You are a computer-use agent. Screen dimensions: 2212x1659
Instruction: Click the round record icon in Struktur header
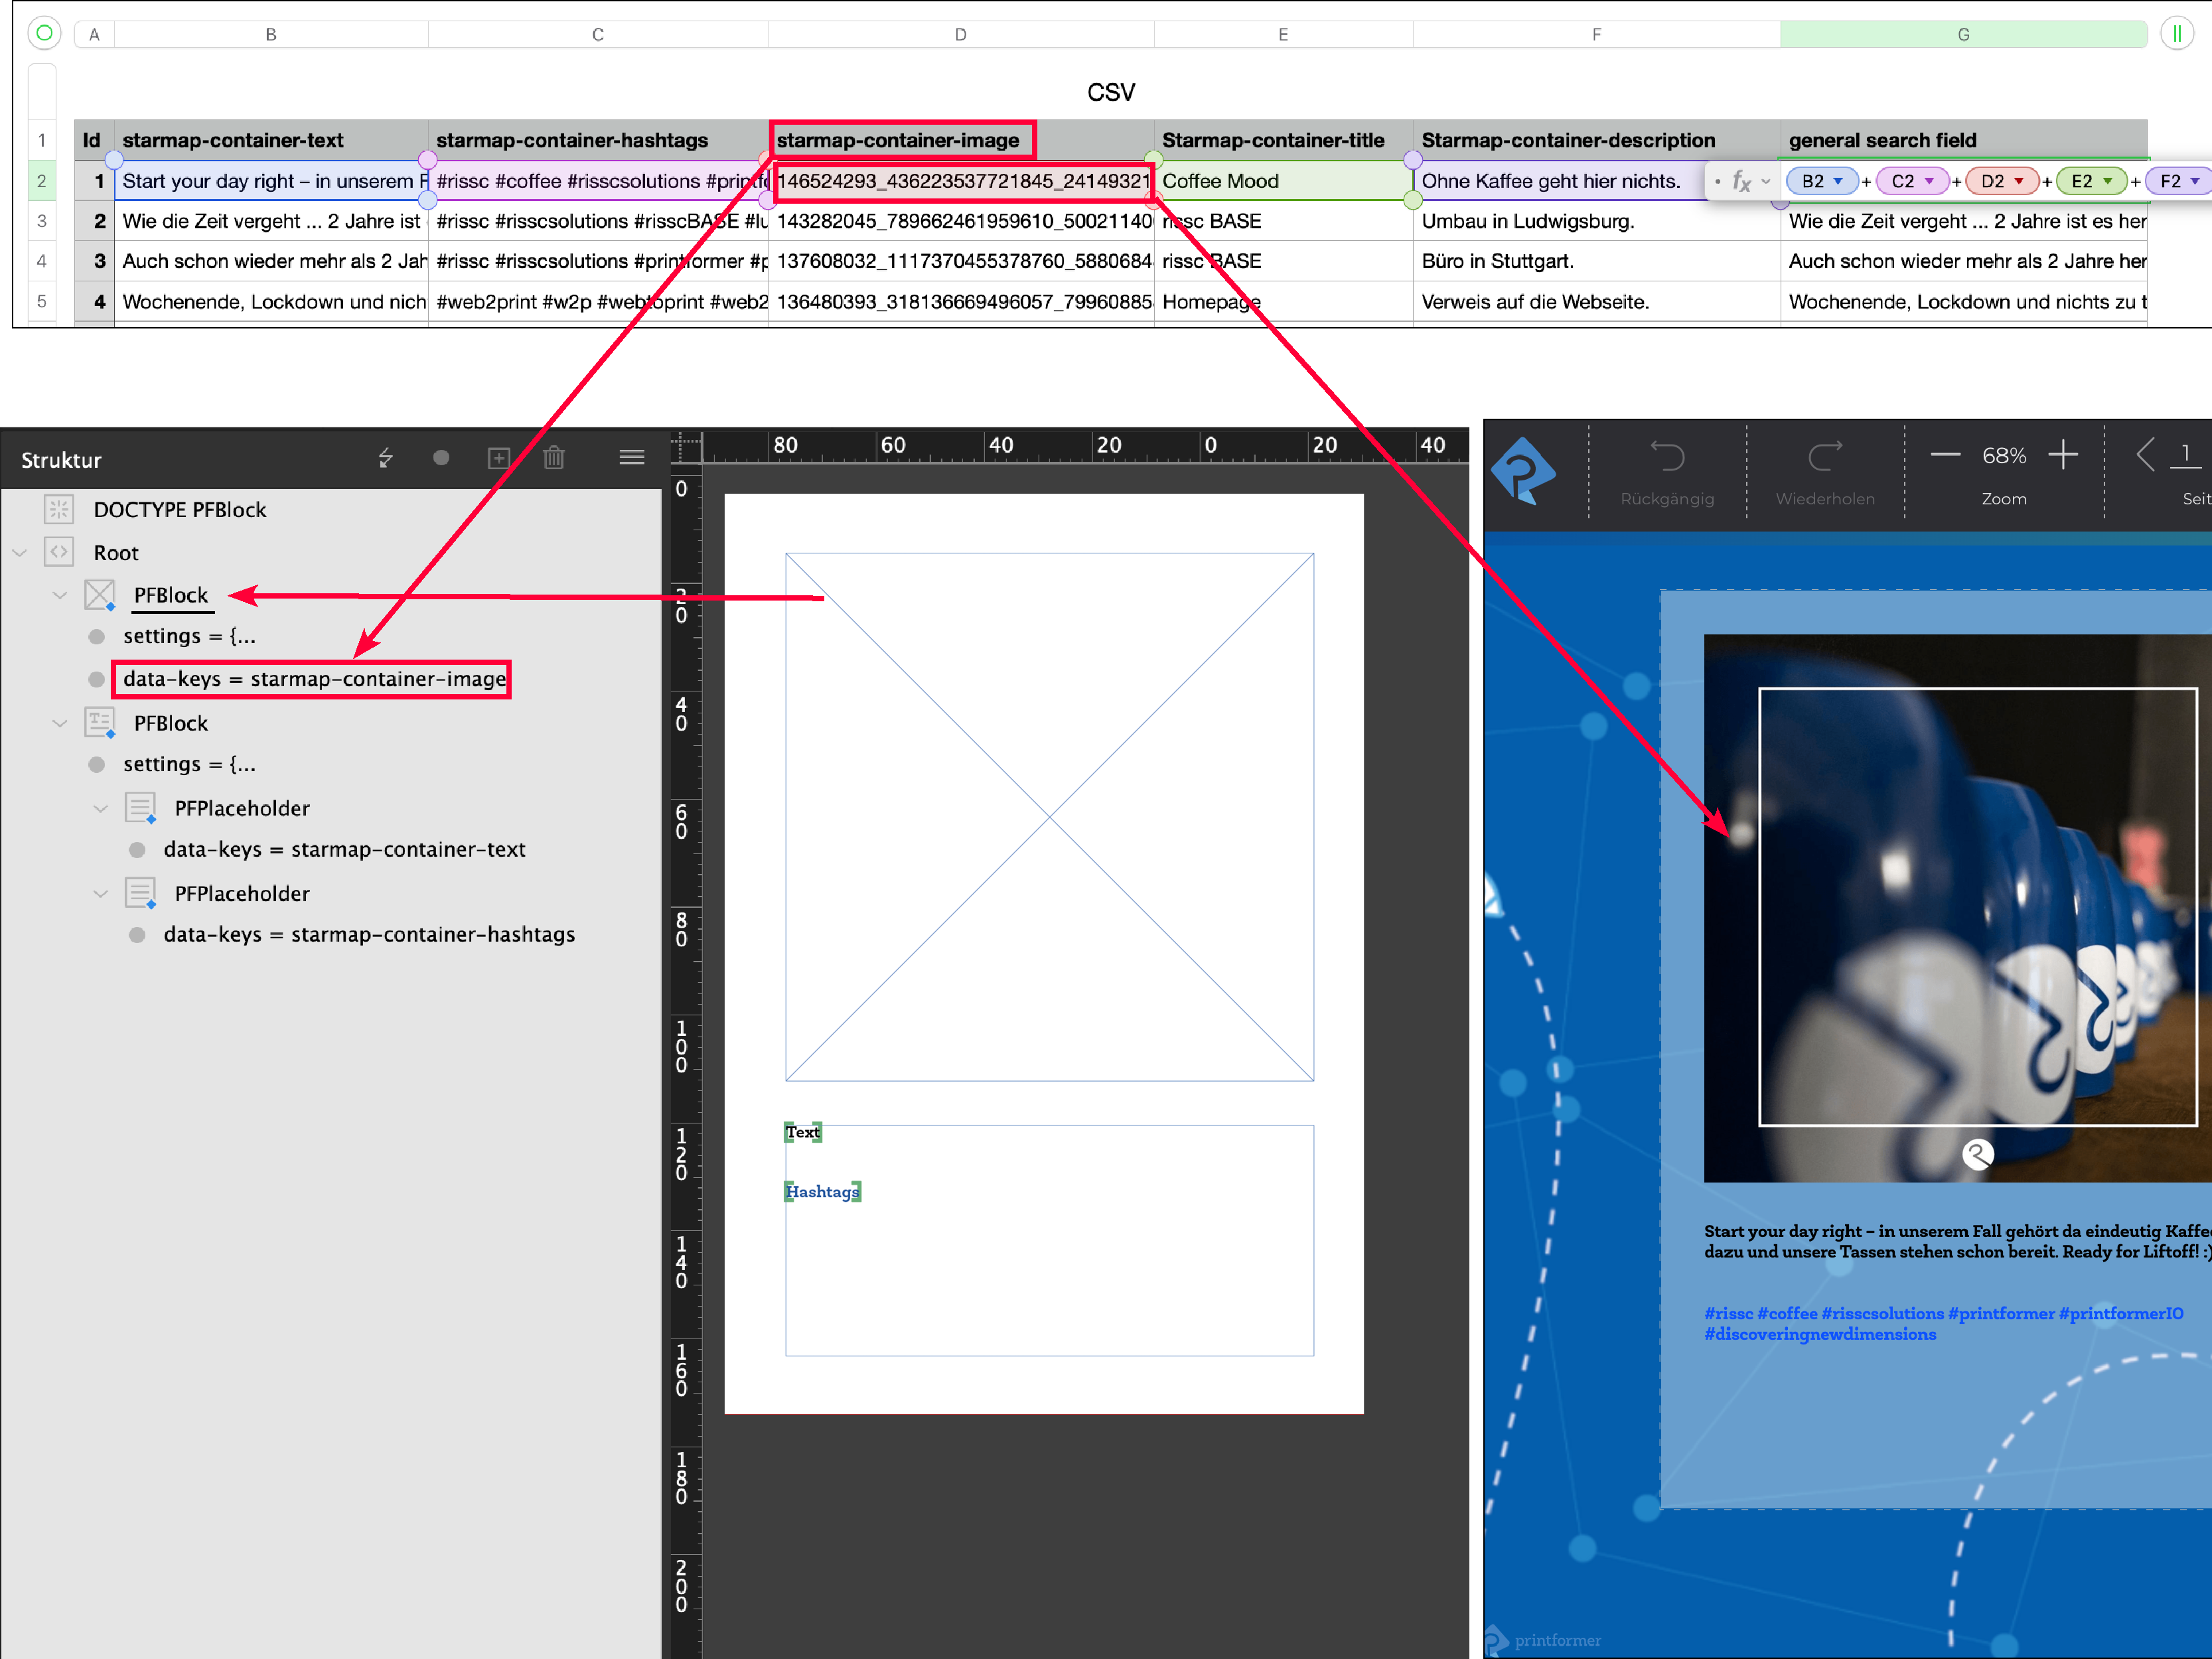[x=441, y=458]
